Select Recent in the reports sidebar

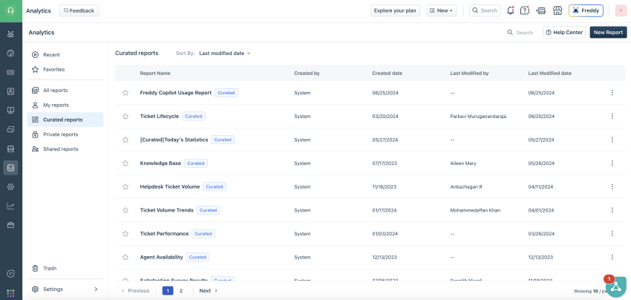[x=65, y=55]
